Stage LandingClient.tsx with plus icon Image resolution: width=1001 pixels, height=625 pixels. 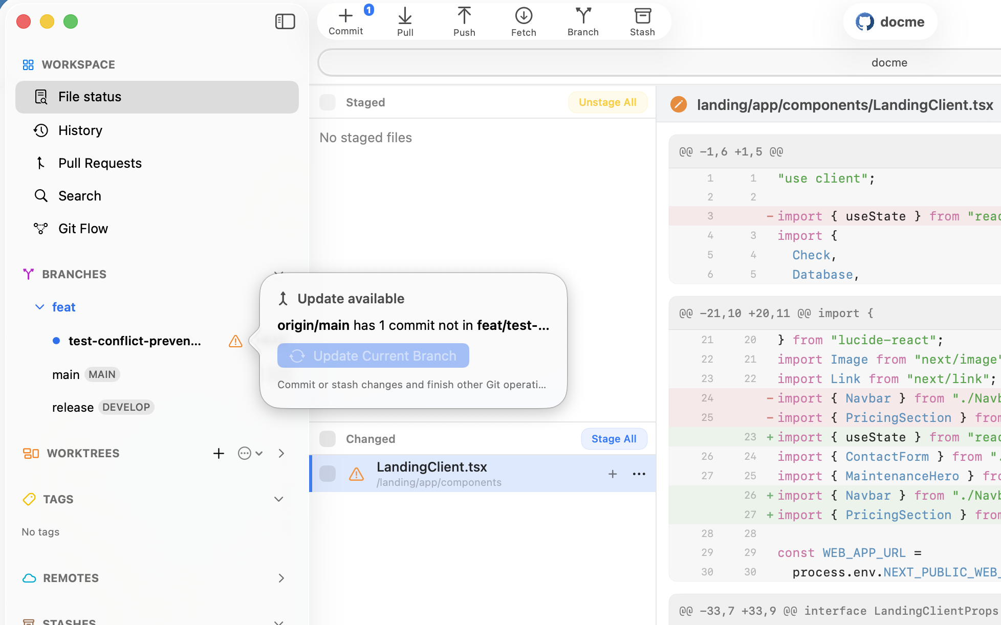coord(613,474)
